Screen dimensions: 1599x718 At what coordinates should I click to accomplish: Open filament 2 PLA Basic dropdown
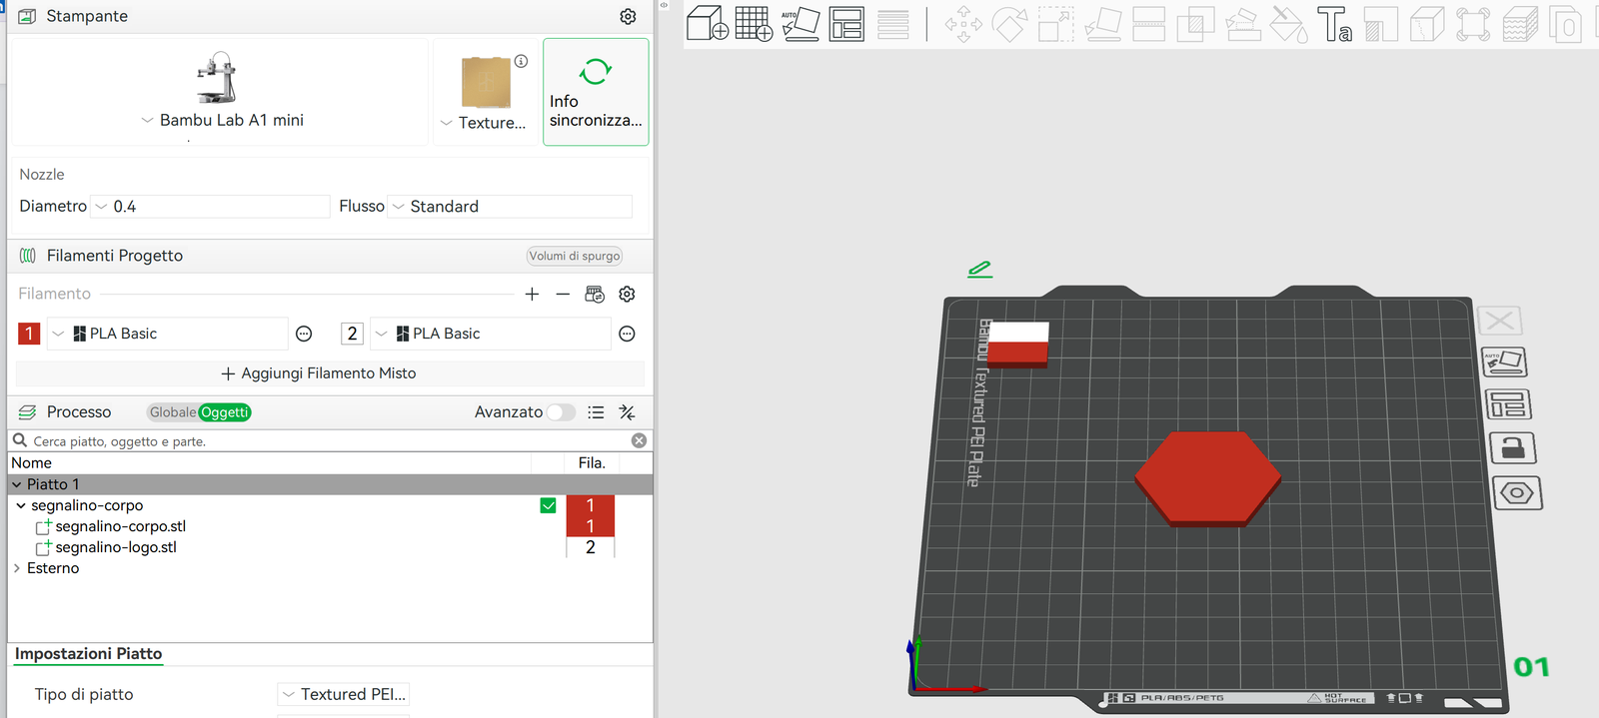point(490,334)
